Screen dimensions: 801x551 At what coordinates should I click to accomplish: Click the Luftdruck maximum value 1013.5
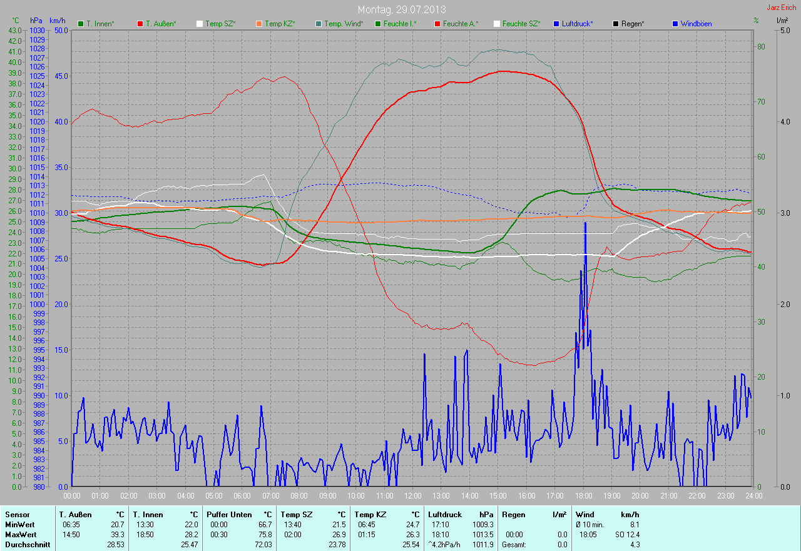click(x=482, y=535)
